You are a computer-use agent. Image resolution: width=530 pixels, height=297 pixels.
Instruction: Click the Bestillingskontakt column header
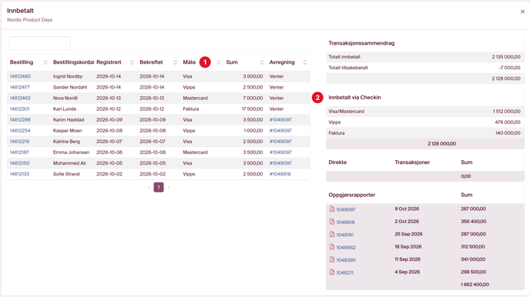[73, 62]
